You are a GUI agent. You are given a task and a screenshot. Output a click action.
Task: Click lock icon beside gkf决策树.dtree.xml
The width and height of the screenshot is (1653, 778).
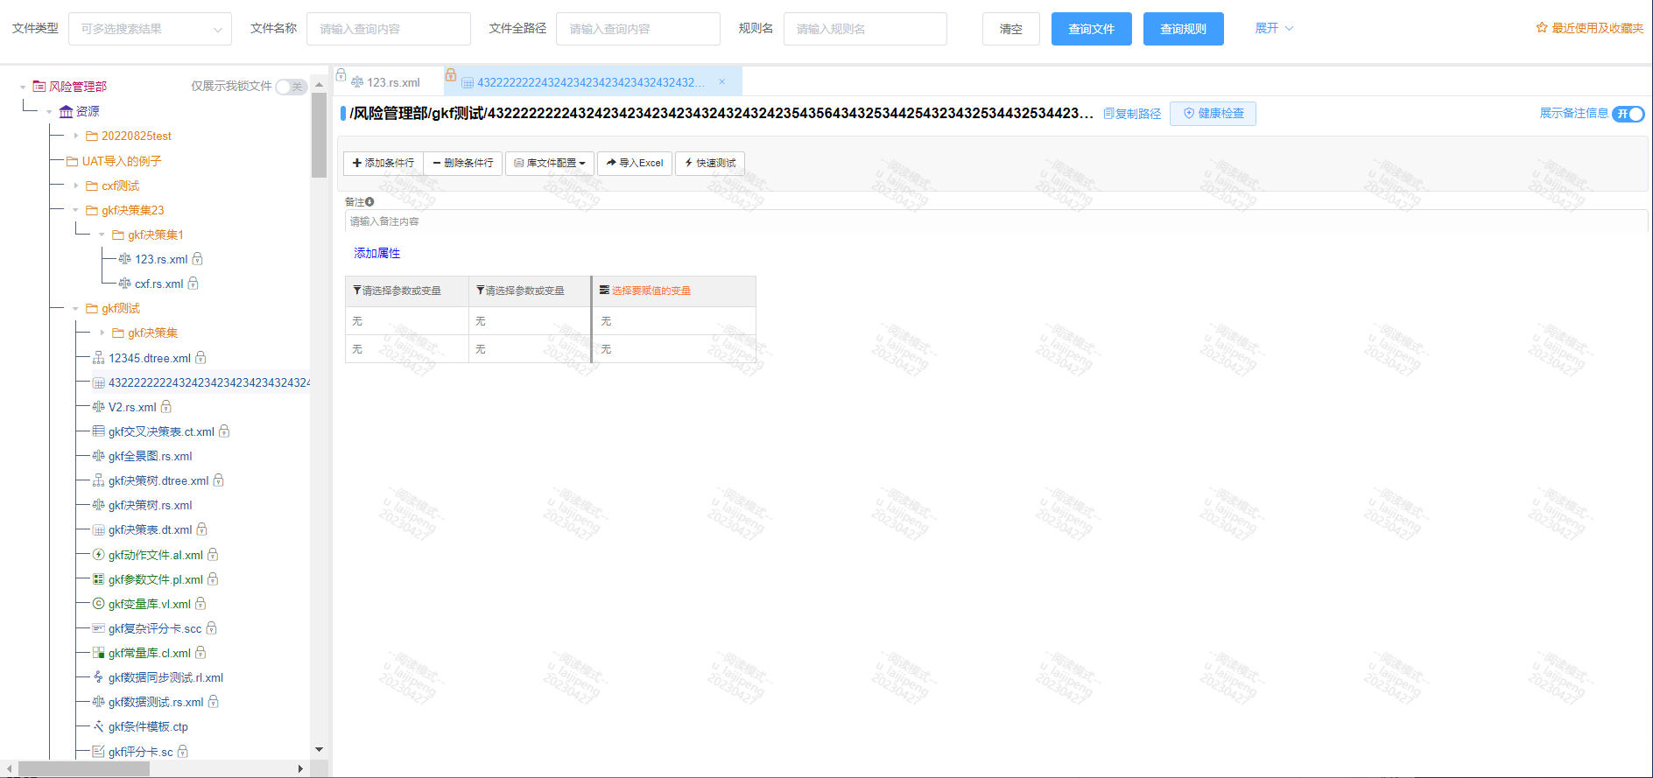point(219,480)
